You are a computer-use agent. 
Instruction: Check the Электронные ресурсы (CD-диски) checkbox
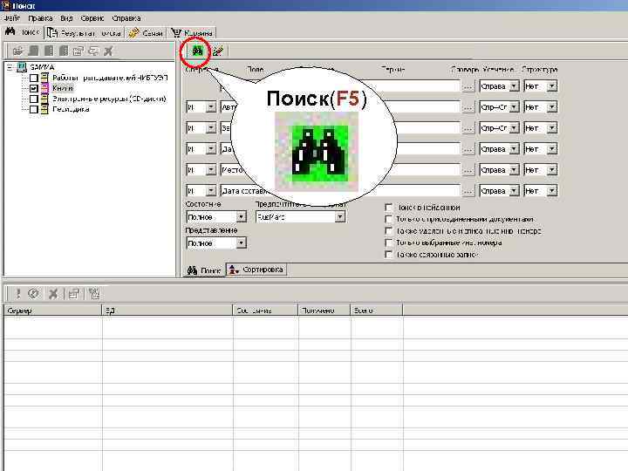(34, 99)
